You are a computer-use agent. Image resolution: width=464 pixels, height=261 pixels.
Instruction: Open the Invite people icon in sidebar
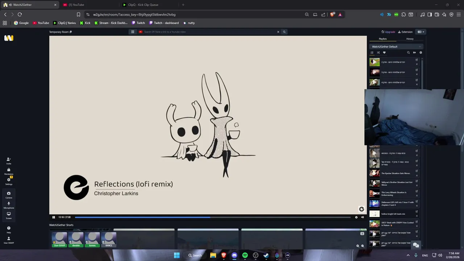9,161
